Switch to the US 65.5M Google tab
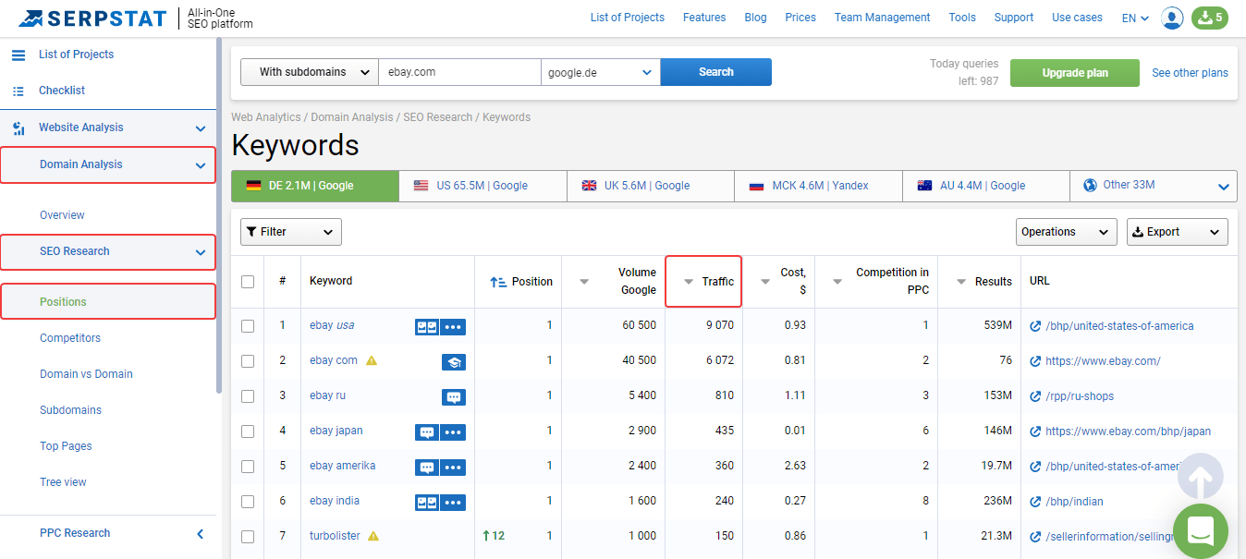 click(x=483, y=186)
